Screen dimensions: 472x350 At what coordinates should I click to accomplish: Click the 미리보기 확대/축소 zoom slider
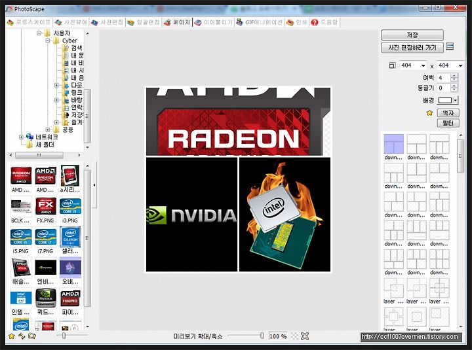246,336
